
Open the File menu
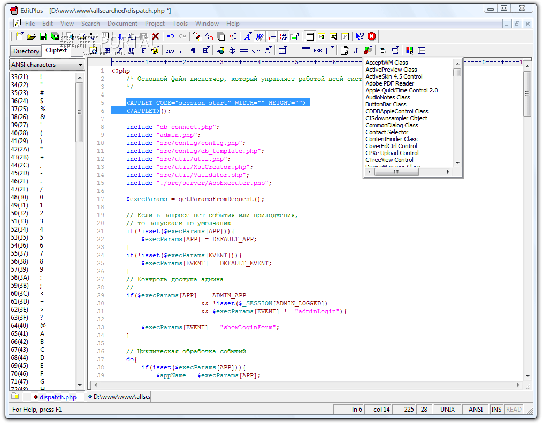pyautogui.click(x=30, y=24)
